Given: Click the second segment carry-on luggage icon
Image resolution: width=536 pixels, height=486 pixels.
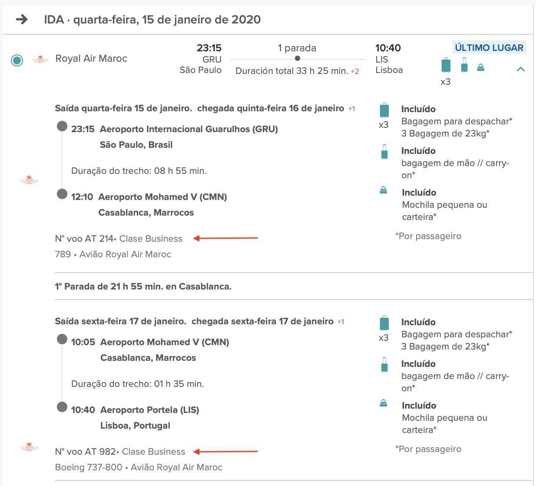Looking at the screenshot, I should pyautogui.click(x=384, y=365).
